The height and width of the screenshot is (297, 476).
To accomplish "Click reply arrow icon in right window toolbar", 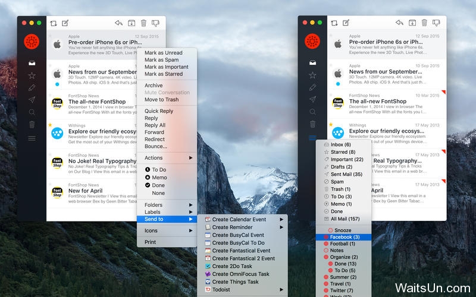I will pos(399,23).
